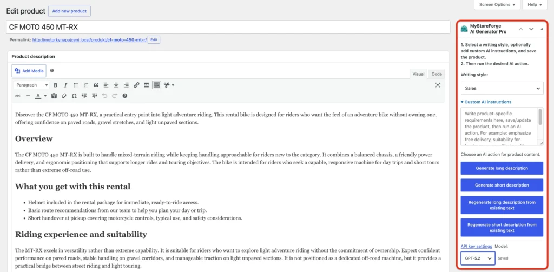Click the Add Media button
554x272 pixels.
(x=29, y=71)
